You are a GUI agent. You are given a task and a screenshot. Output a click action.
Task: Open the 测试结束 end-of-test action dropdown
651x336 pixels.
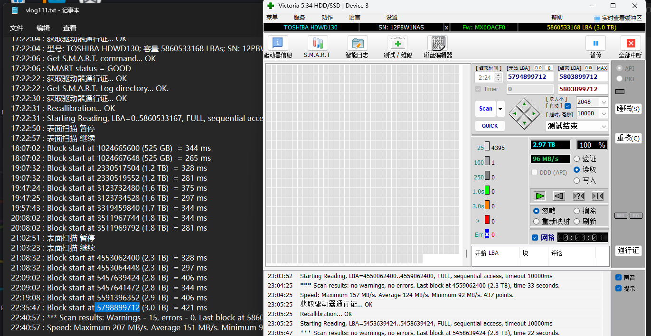tap(604, 126)
